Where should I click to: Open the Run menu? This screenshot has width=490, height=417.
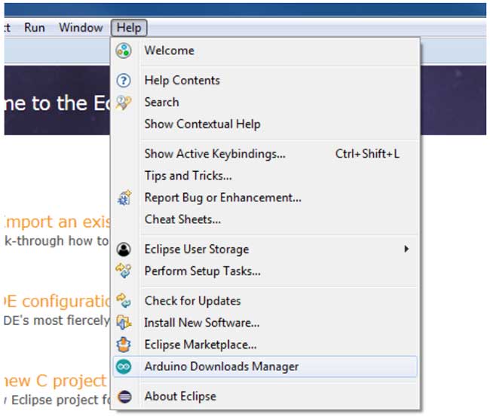[35, 28]
